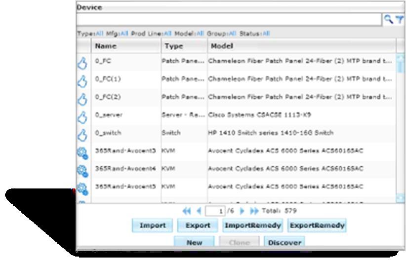Click the hand icon for 0_server row
Image resolution: width=406 pixels, height=260 pixels.
coord(82,117)
